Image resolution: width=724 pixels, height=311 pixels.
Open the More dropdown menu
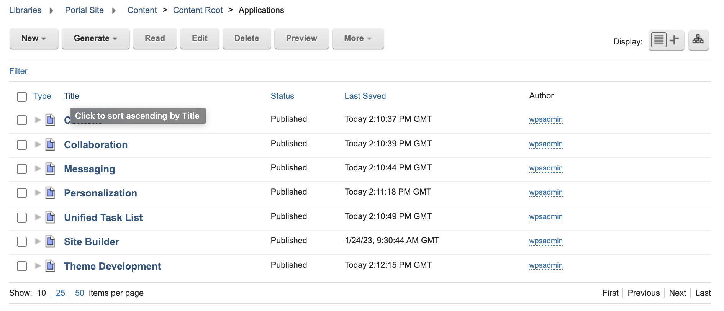click(358, 39)
